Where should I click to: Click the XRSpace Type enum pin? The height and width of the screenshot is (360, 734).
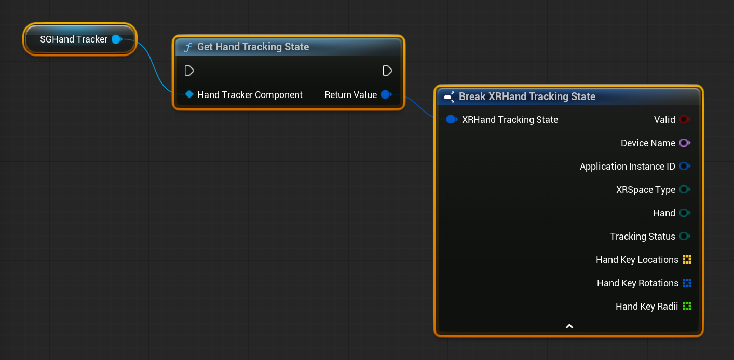[x=685, y=189]
